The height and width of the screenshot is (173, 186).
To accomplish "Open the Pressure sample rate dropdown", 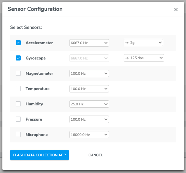I will click(x=89, y=119).
